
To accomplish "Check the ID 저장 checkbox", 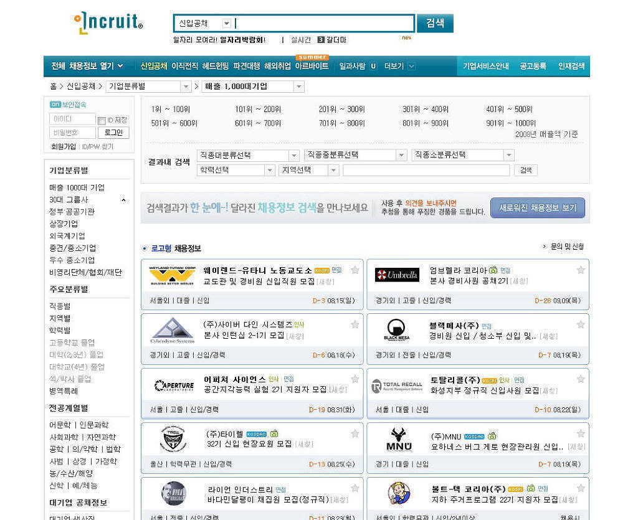I will [102, 121].
